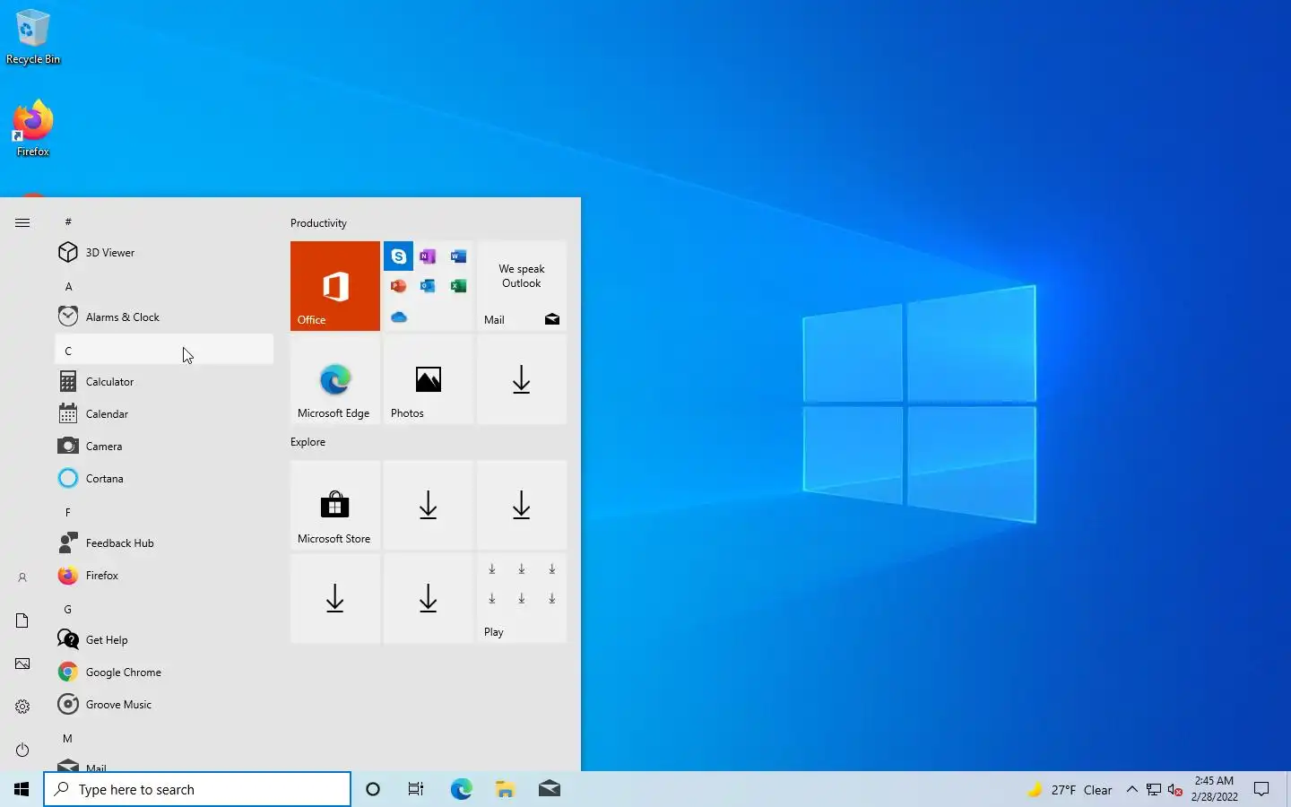Click the Explore group title
This screenshot has width=1291, height=807.
[308, 442]
